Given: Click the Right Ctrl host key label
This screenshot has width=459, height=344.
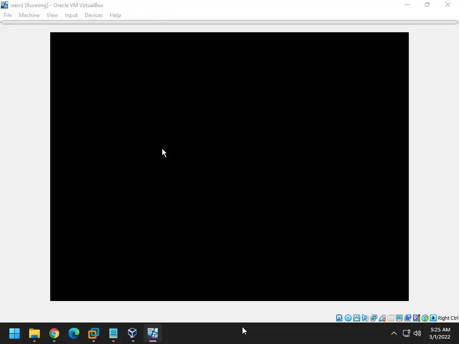Looking at the screenshot, I should point(448,318).
